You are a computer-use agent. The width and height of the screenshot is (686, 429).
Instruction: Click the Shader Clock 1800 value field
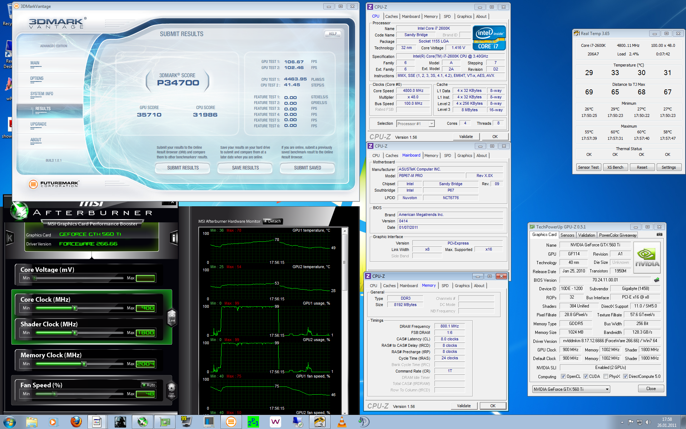click(145, 333)
